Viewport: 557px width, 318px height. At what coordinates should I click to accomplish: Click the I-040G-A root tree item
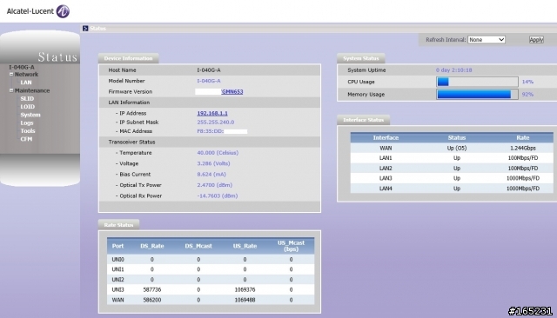click(x=22, y=68)
